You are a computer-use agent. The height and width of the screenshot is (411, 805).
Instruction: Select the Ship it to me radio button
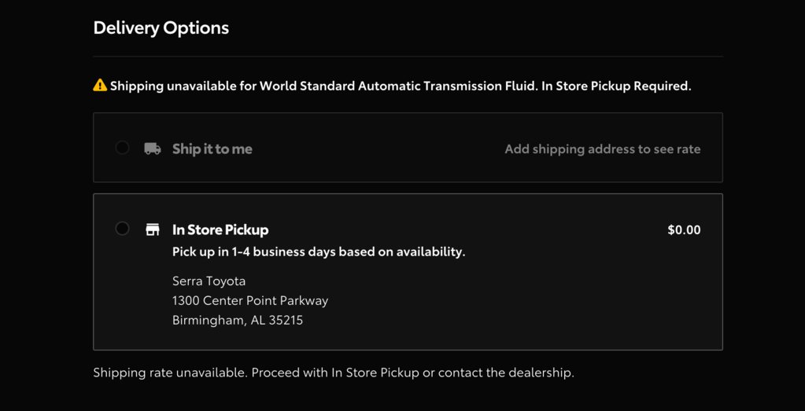pyautogui.click(x=122, y=148)
